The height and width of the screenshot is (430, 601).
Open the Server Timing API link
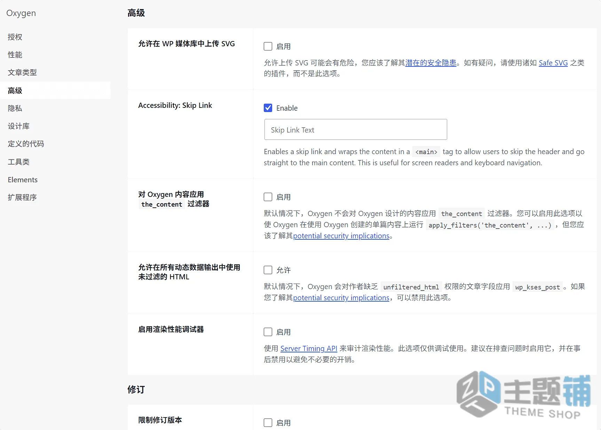(309, 348)
